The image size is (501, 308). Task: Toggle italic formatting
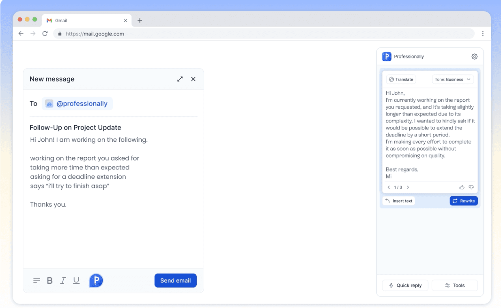click(63, 280)
